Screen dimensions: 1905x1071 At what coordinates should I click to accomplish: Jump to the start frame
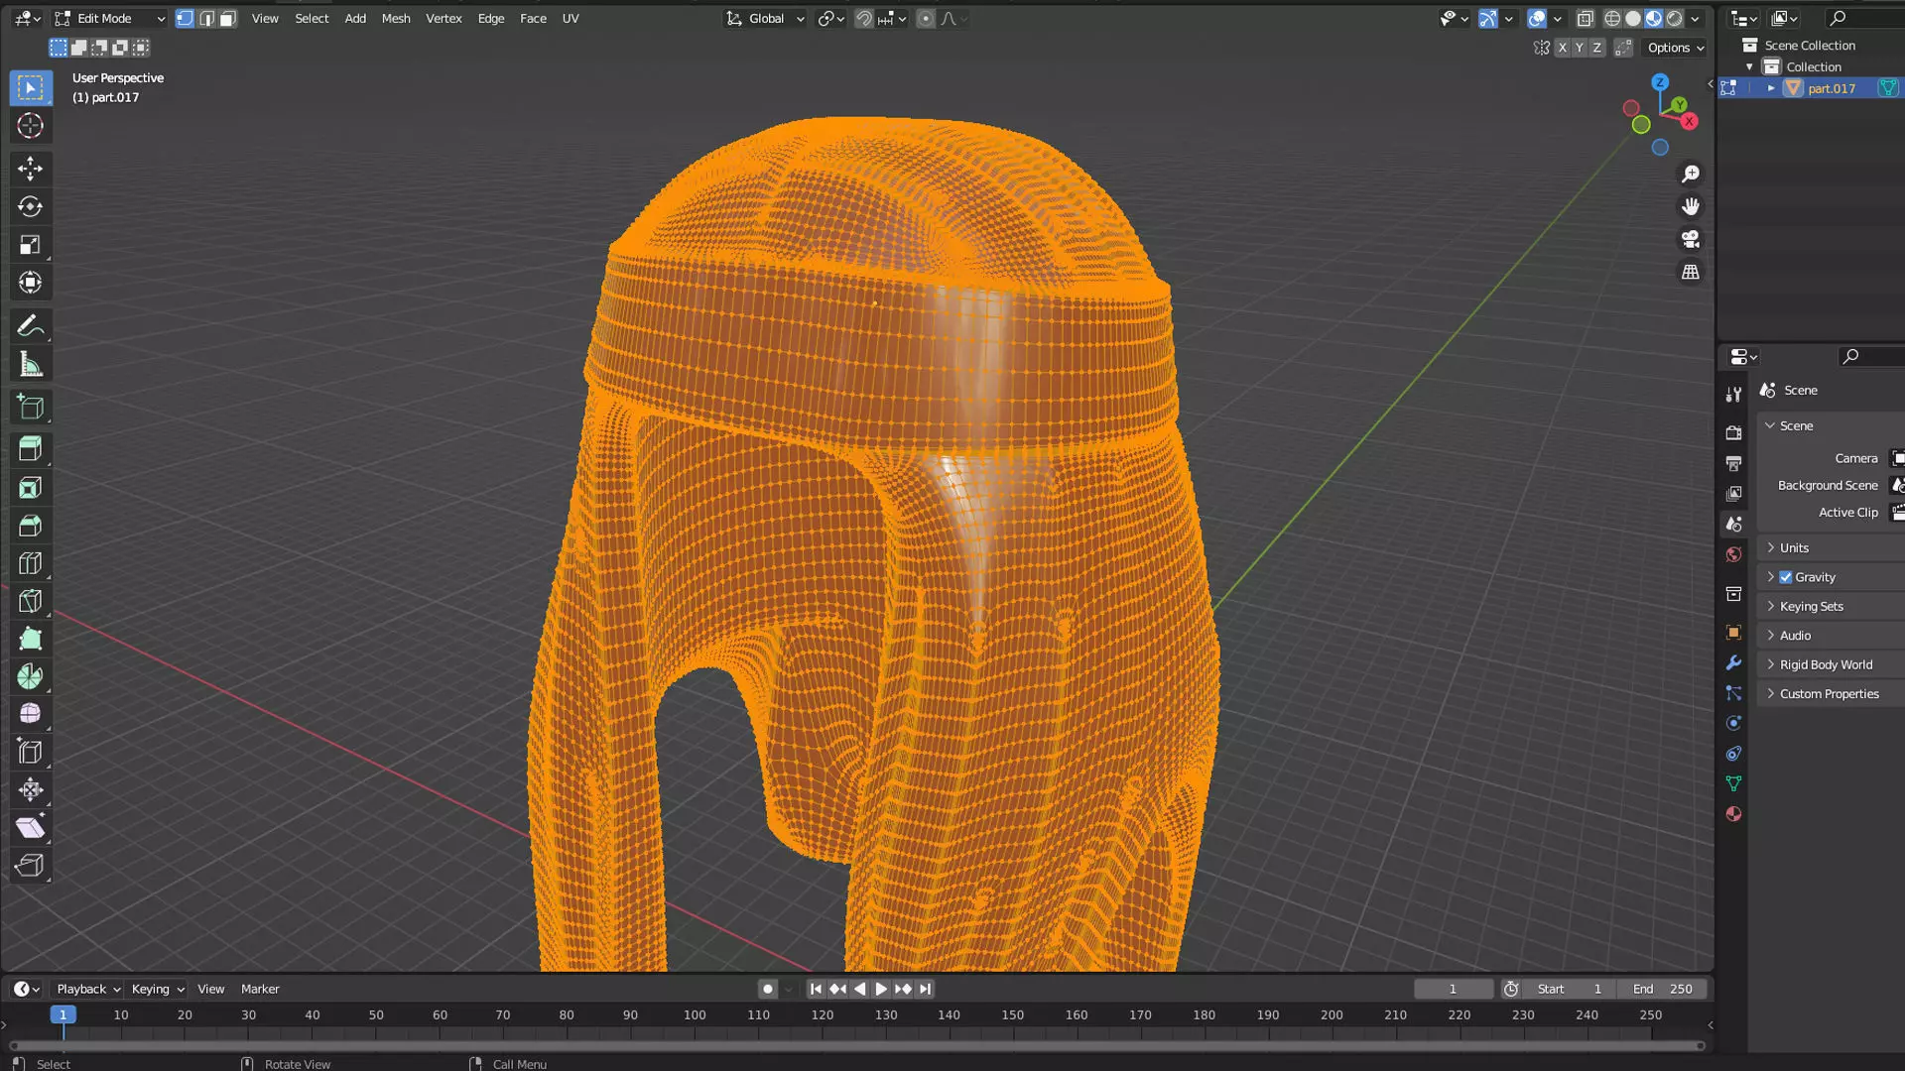pyautogui.click(x=816, y=989)
